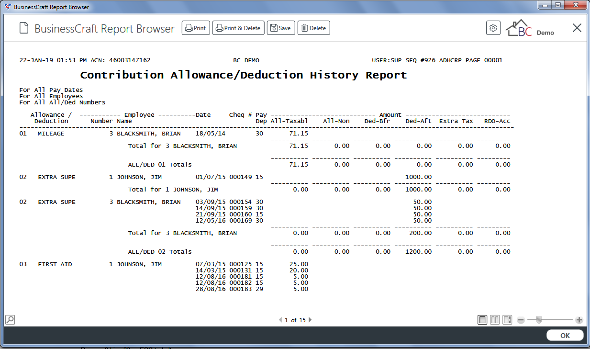The width and height of the screenshot is (590, 349).
Task: Click 'All-Taxabl' column header
Action: click(289, 121)
